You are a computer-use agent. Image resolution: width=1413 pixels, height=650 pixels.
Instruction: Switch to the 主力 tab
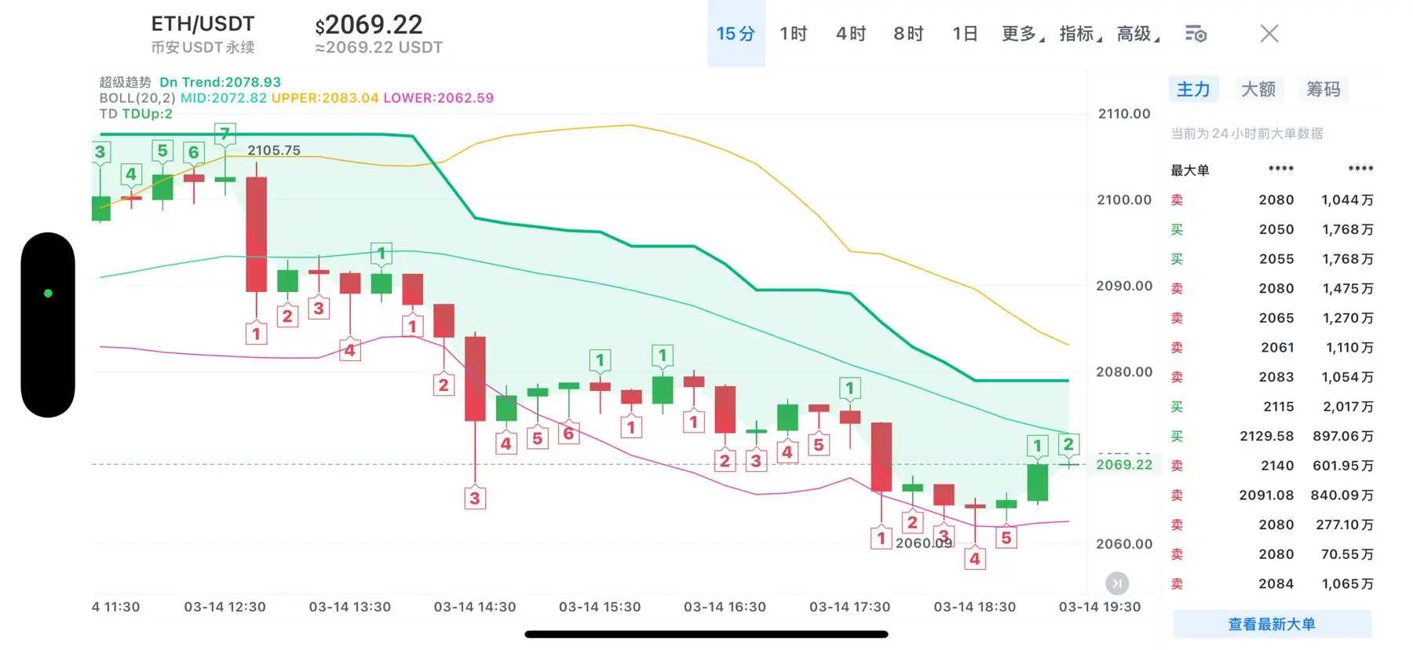pyautogui.click(x=1193, y=89)
